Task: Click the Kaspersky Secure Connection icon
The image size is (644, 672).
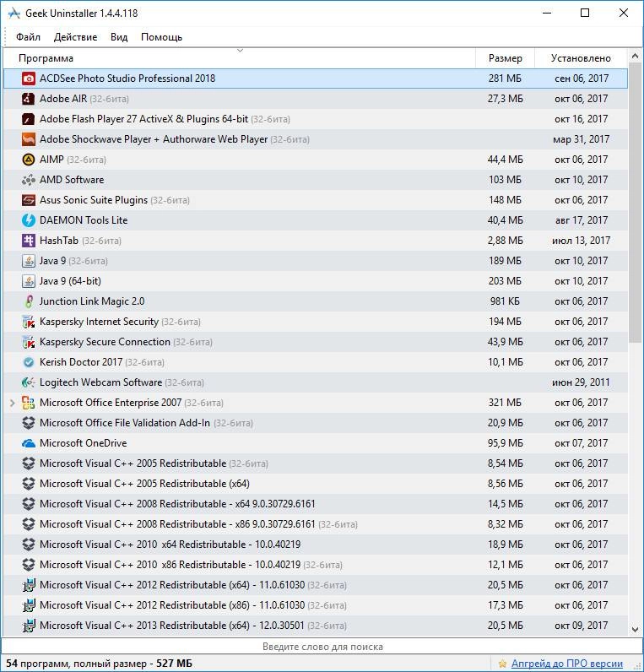Action: coord(29,342)
